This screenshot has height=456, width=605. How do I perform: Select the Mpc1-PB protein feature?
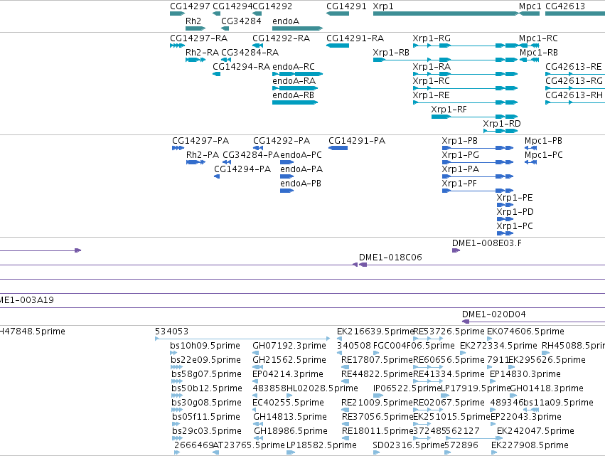click(531, 148)
